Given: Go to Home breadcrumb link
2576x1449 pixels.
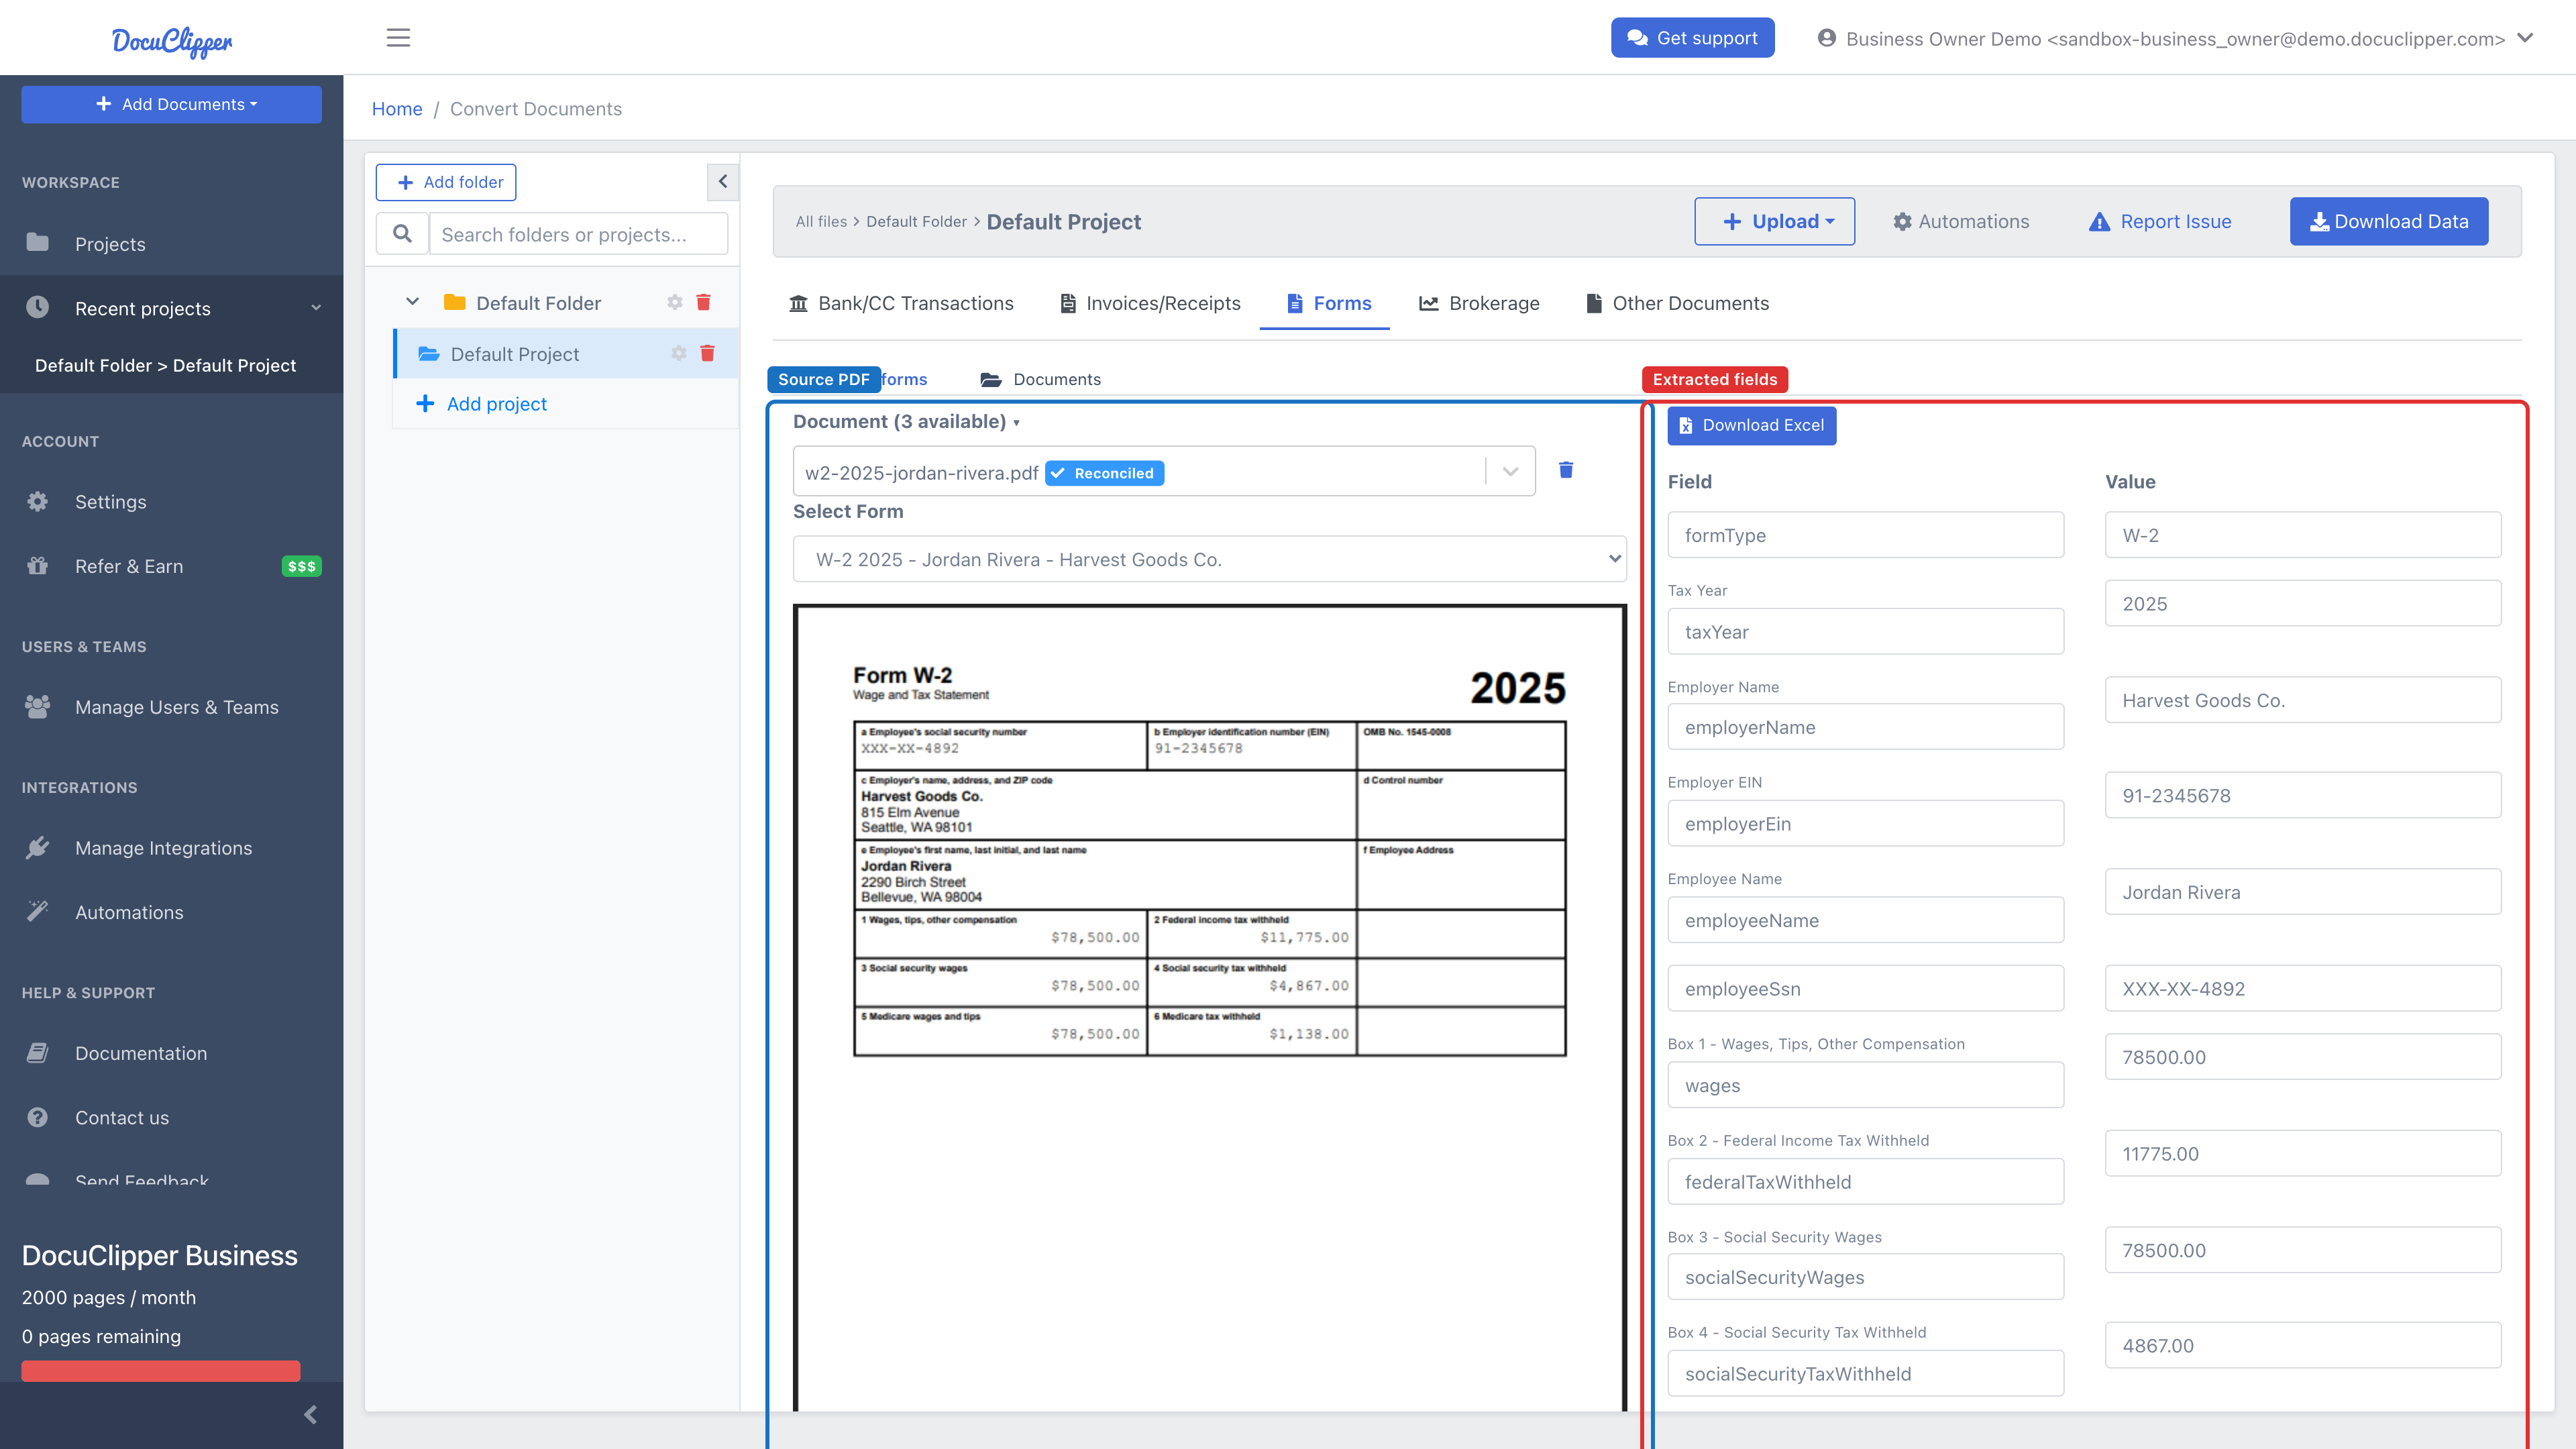Looking at the screenshot, I should click(397, 109).
